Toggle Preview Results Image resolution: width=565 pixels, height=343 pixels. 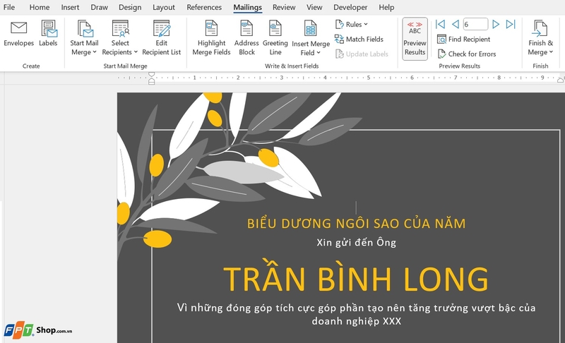tap(415, 39)
